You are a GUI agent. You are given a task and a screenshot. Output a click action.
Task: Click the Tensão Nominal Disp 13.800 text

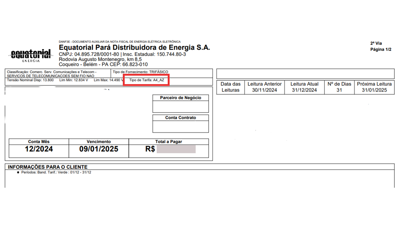point(30,80)
